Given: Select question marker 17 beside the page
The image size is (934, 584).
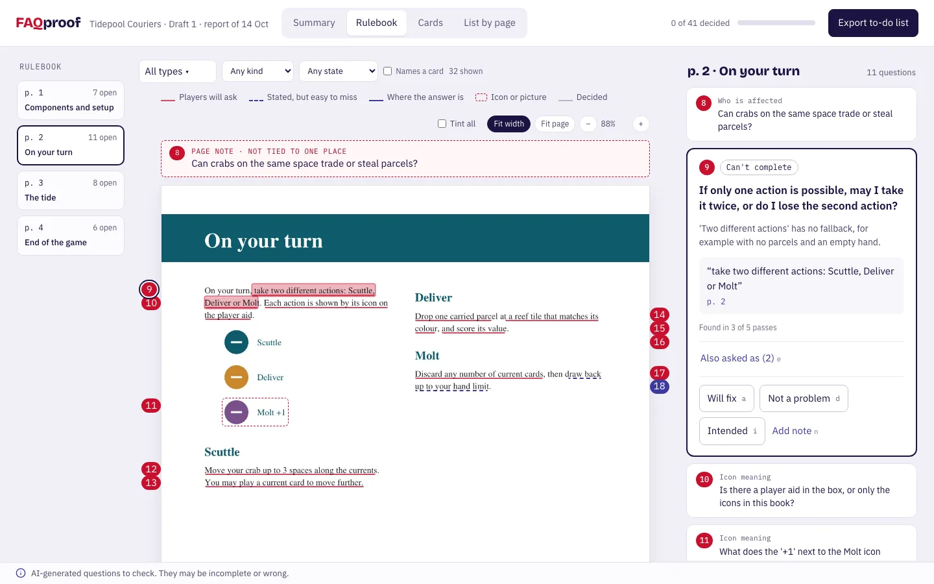Looking at the screenshot, I should [660, 373].
